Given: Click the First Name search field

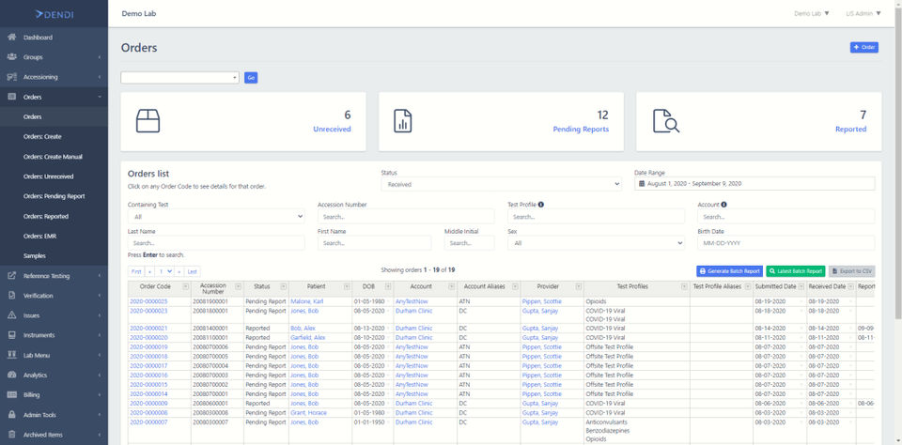Looking at the screenshot, I should 375,243.
